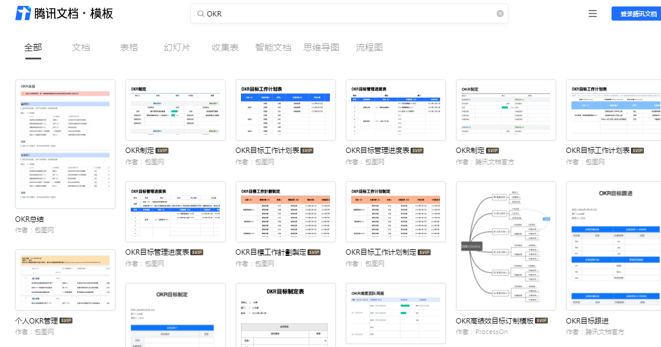Switch to the 表格 tab
Viewport: 661px width, 347px height.
point(128,47)
